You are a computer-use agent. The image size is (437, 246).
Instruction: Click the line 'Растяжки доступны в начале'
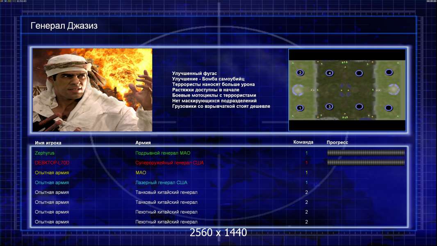point(205,90)
